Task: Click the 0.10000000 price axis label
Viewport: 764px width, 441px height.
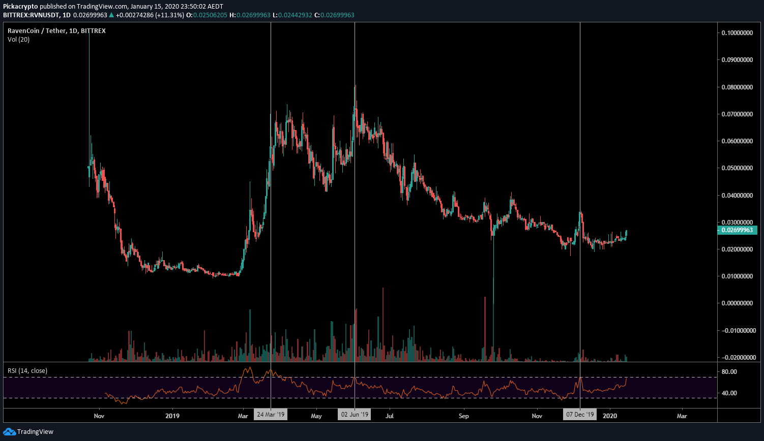Action: pyautogui.click(x=737, y=33)
